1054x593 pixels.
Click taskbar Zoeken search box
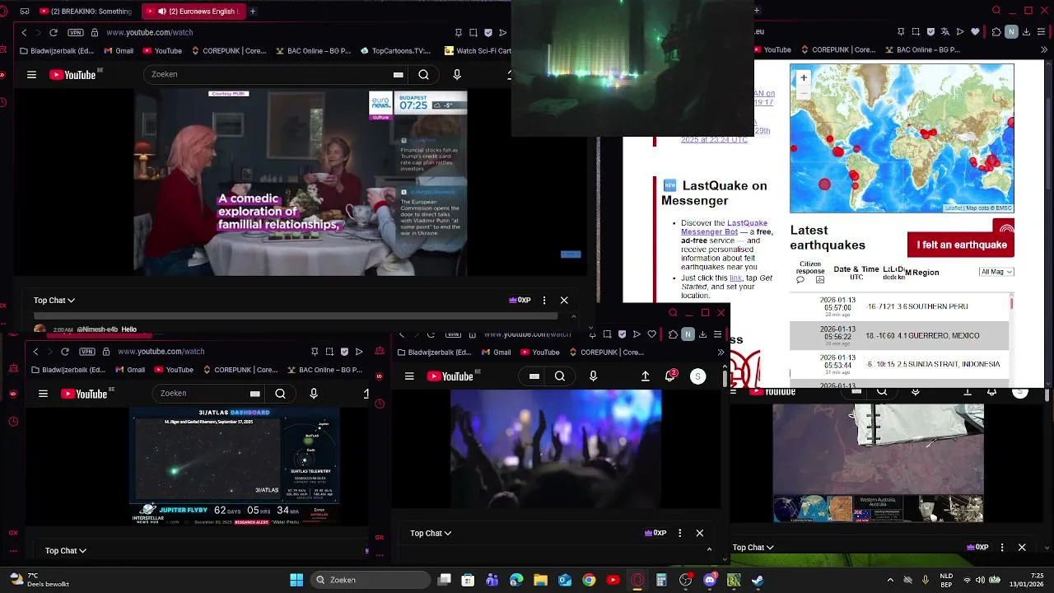click(x=371, y=580)
